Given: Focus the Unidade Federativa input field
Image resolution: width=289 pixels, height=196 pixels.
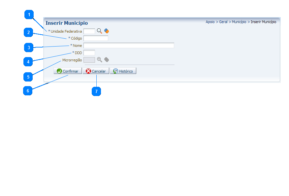Looking at the screenshot, I should (x=89, y=31).
